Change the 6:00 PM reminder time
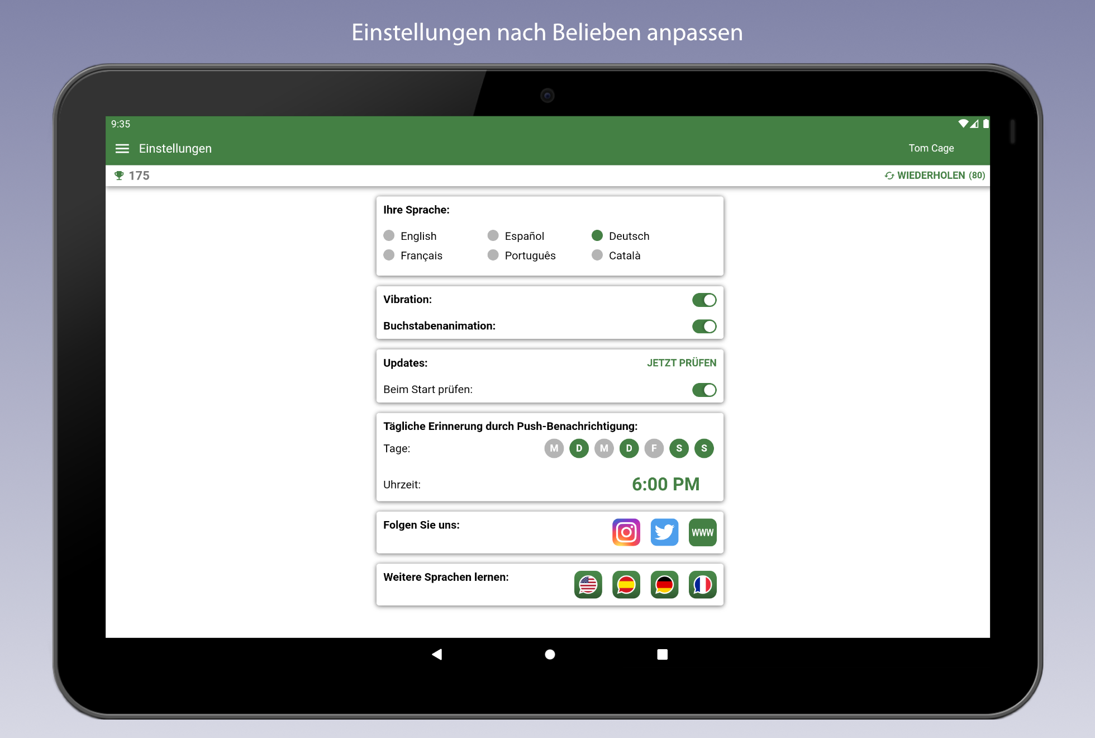1095x738 pixels. tap(665, 484)
